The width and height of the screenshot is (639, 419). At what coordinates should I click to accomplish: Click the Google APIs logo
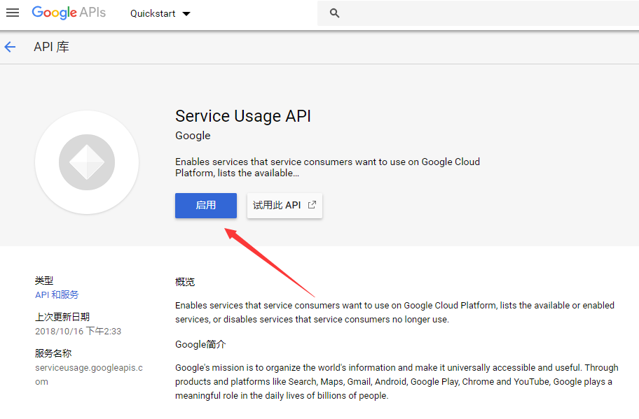click(x=69, y=13)
